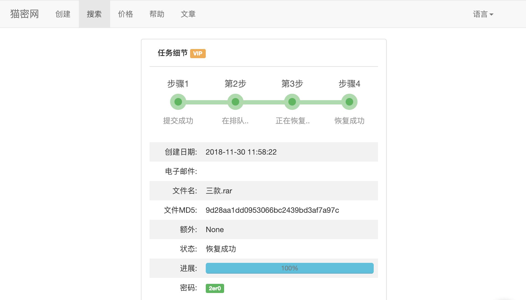Click the 任务细节 heading
This screenshot has width=526, height=300.
pos(173,53)
